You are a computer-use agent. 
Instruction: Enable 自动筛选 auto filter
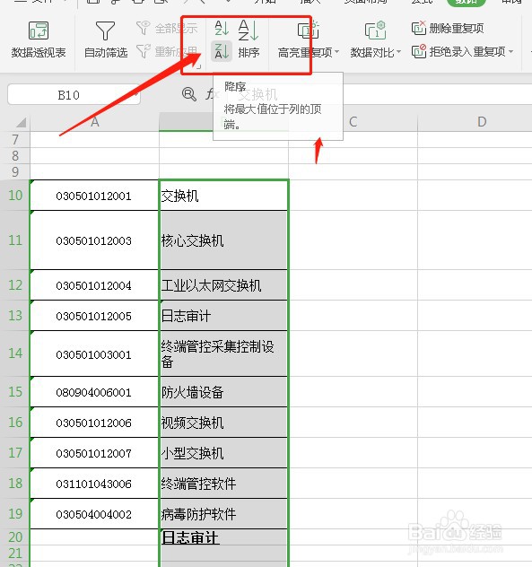point(106,39)
